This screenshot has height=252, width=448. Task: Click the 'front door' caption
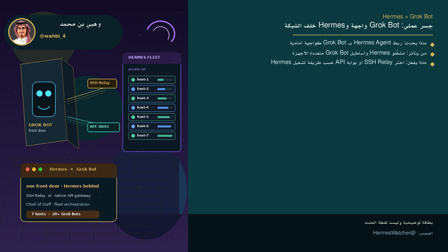pos(37,131)
